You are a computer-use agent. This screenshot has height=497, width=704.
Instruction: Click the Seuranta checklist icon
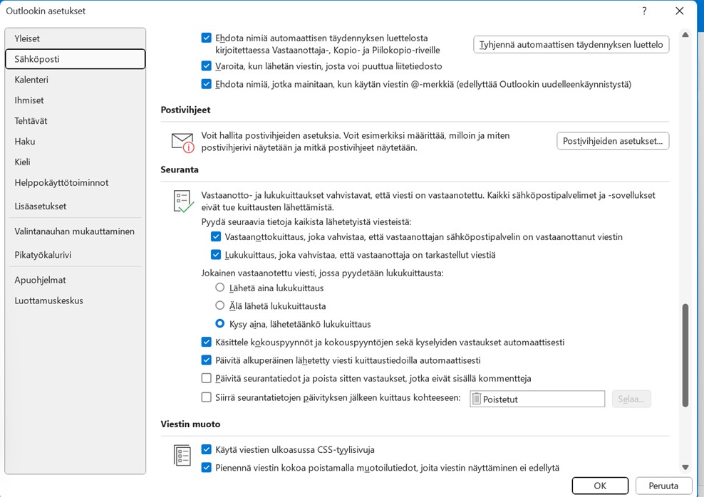[183, 201]
